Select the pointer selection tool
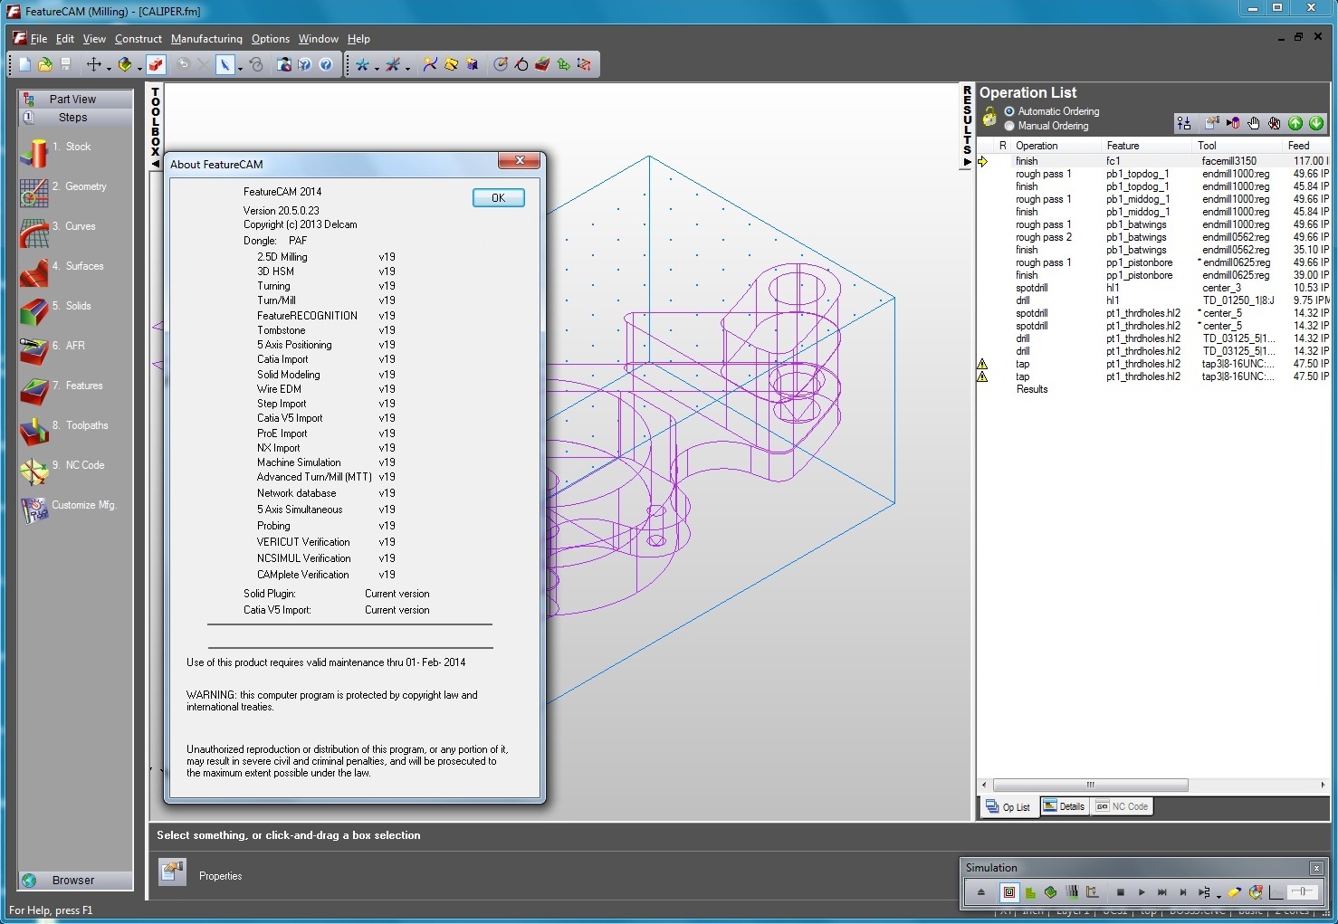 click(x=225, y=65)
